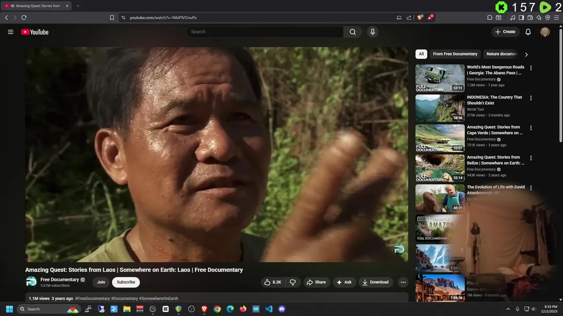Open a new browser tab with plus
This screenshot has height=316, width=563.
[x=78, y=6]
